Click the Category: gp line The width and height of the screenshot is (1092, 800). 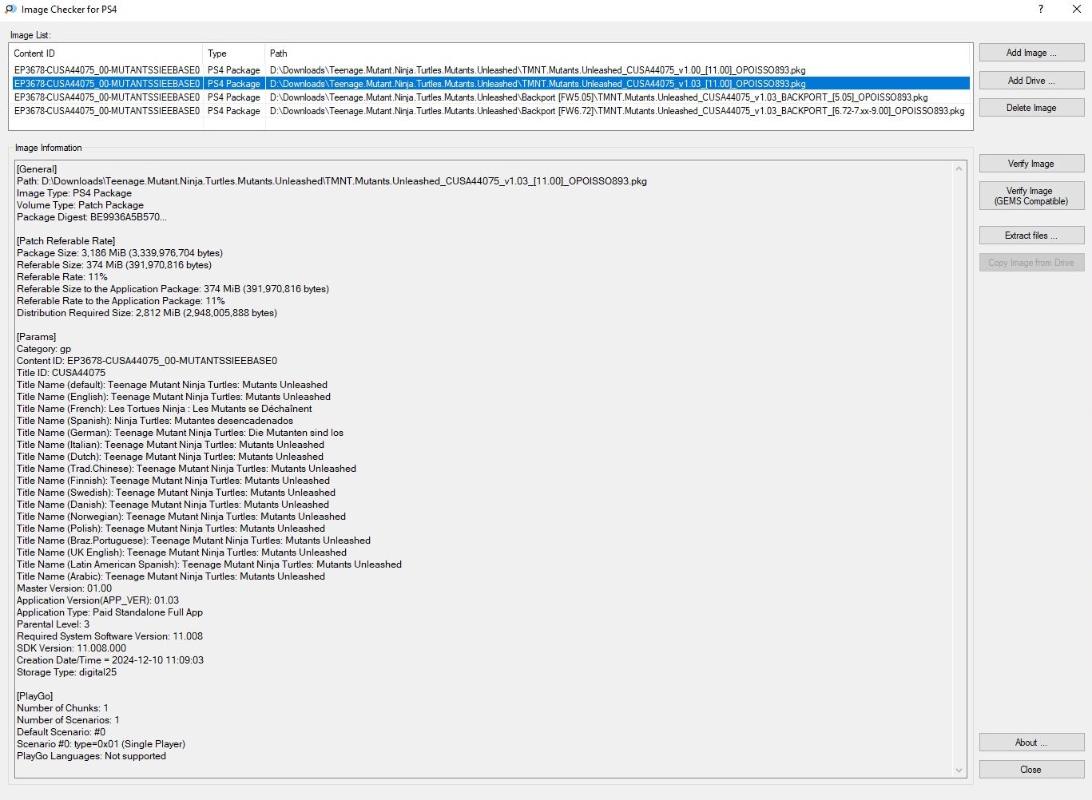44,349
